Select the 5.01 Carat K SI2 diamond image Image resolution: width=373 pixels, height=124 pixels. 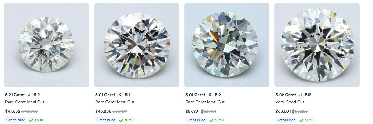227,45
